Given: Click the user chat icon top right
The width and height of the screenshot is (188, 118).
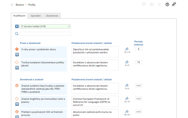Looking at the screenshot, I should pyautogui.click(x=174, y=4).
